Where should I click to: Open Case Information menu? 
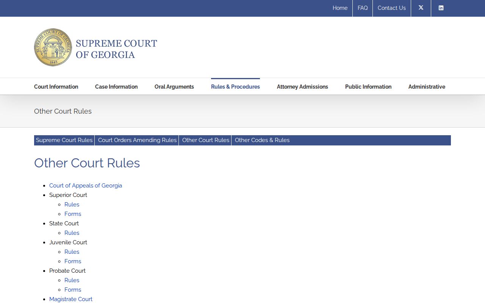[x=116, y=87]
